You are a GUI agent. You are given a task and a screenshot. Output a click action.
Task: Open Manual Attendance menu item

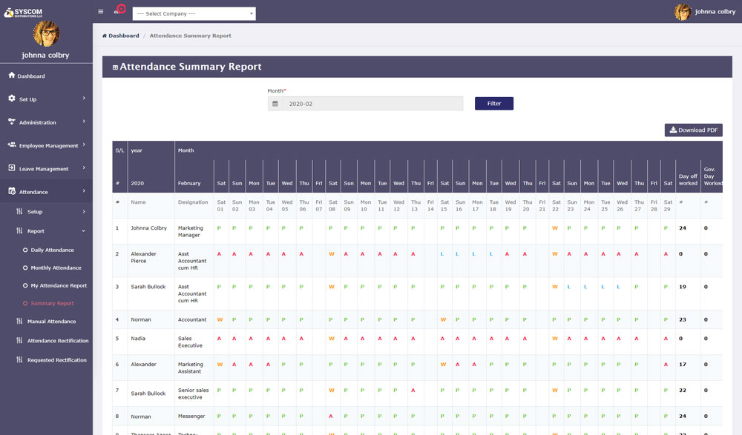click(51, 322)
